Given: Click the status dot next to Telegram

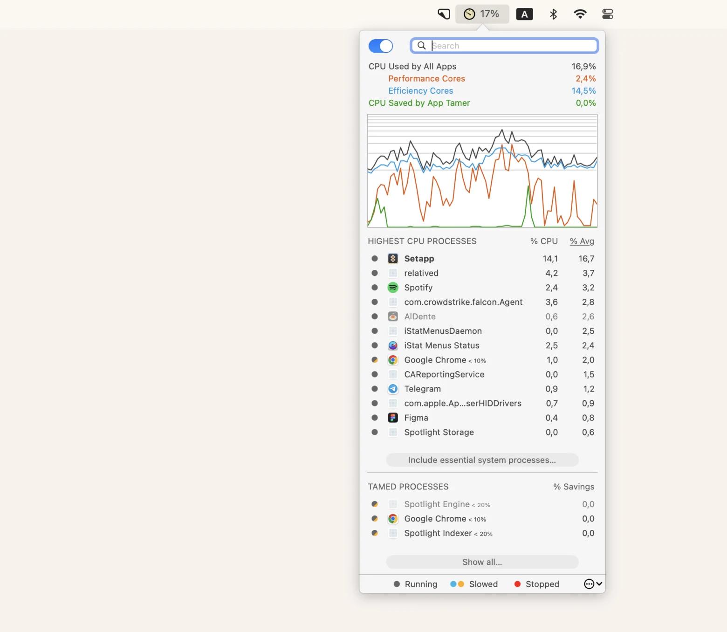Looking at the screenshot, I should 374,389.
